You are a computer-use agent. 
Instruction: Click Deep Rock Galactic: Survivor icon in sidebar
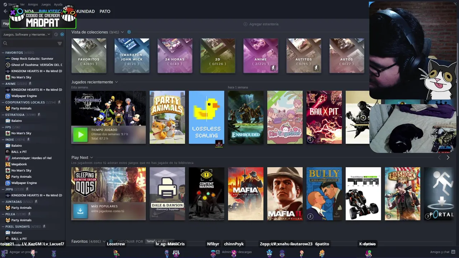point(8,58)
